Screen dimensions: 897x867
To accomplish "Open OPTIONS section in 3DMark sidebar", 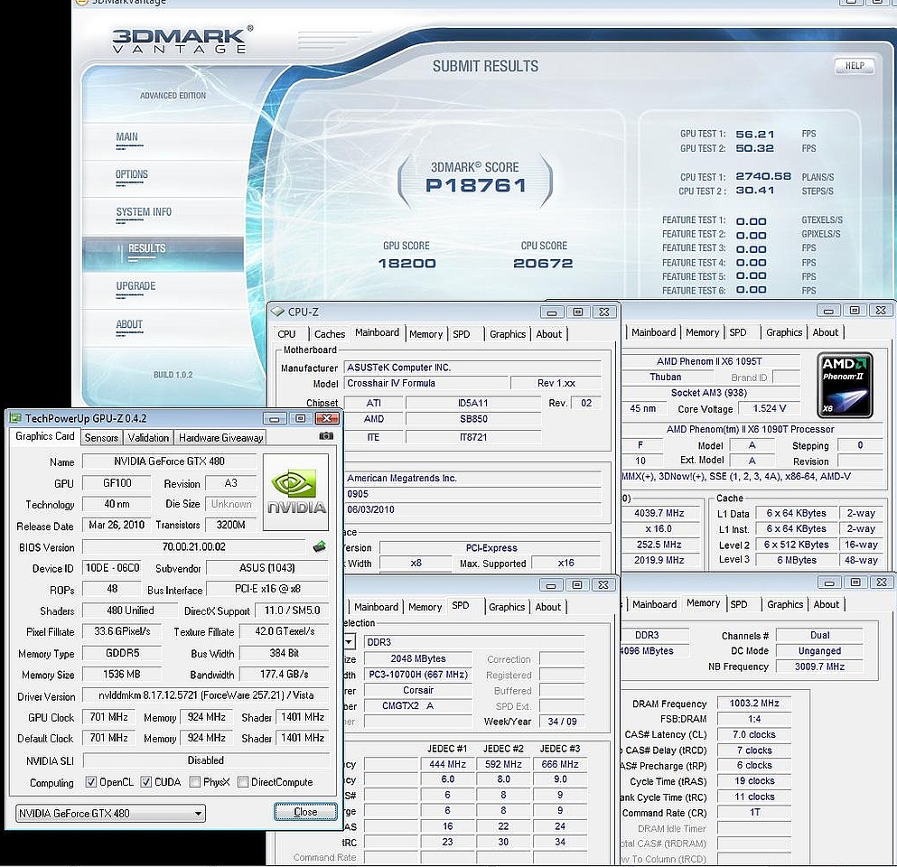I will [132, 174].
